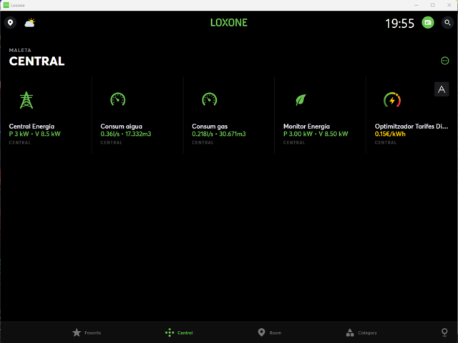Click the star icon for Favorits
This screenshot has height=343, width=458.
coord(77,332)
